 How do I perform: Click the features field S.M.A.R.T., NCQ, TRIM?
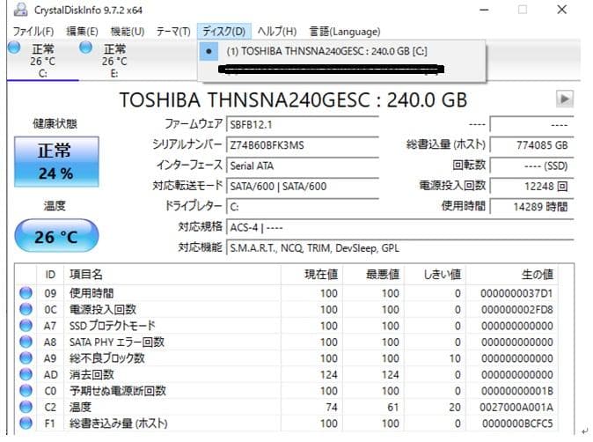pyautogui.click(x=400, y=248)
